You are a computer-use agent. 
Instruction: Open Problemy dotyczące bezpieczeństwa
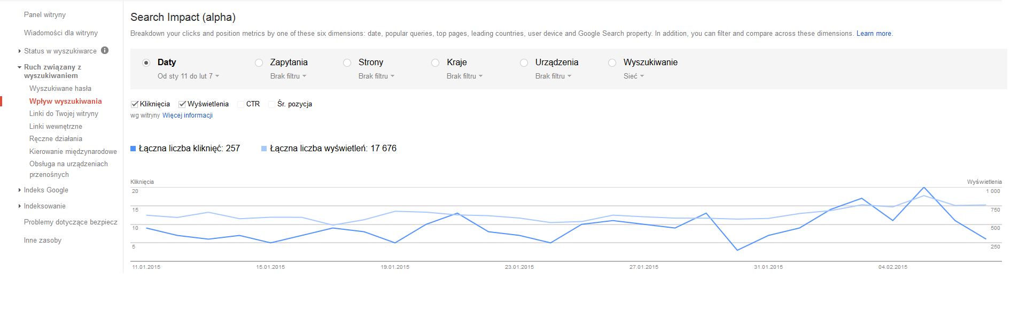click(71, 222)
